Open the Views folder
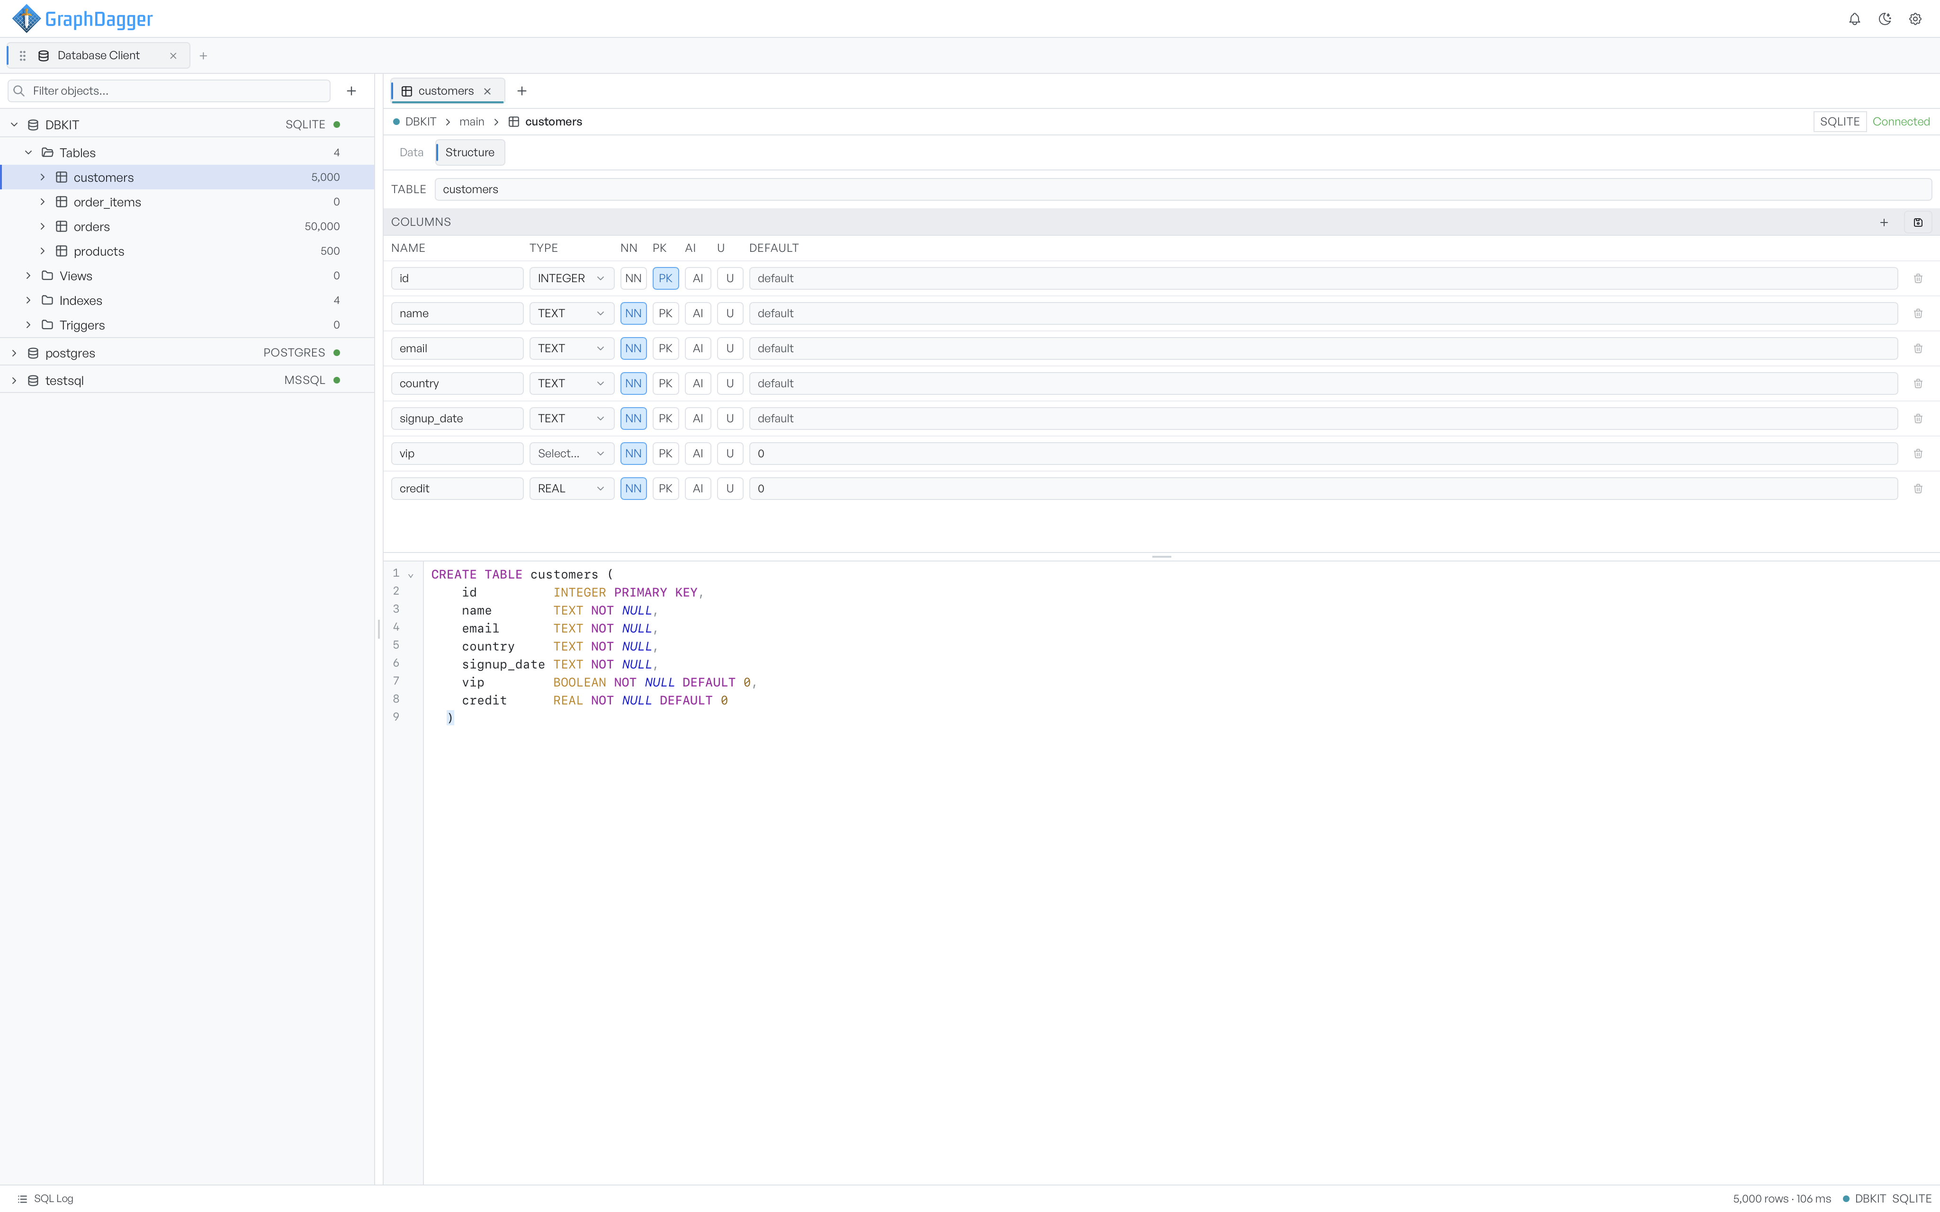The width and height of the screenshot is (1940, 1212). coord(188,276)
